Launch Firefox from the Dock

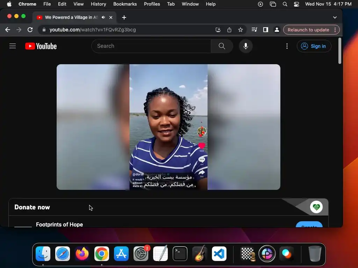click(x=82, y=254)
